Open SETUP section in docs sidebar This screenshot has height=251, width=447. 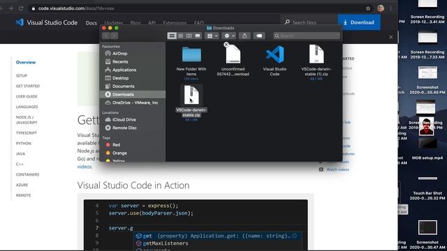22,76
